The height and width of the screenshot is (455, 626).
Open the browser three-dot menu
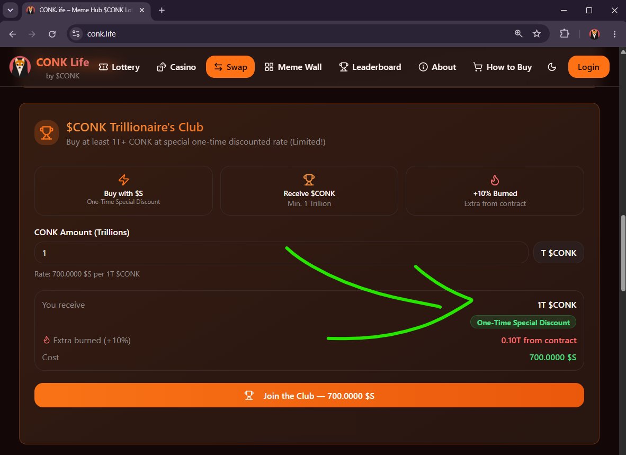tap(614, 34)
